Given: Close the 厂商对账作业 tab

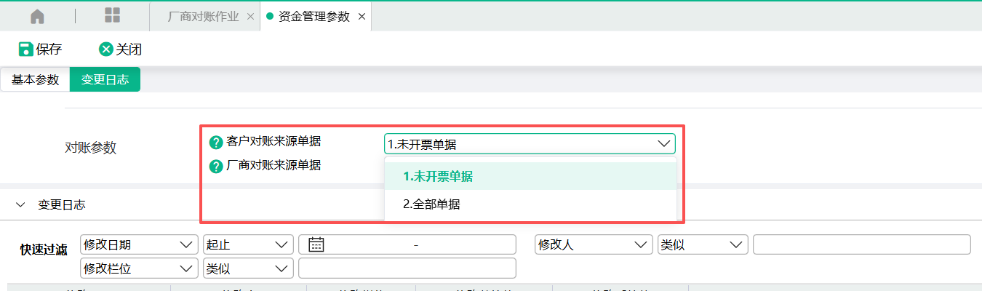Looking at the screenshot, I should click(250, 16).
